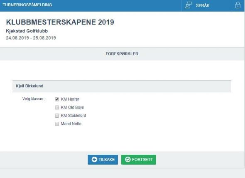Continue with the FORTSETT button

click(x=139, y=160)
